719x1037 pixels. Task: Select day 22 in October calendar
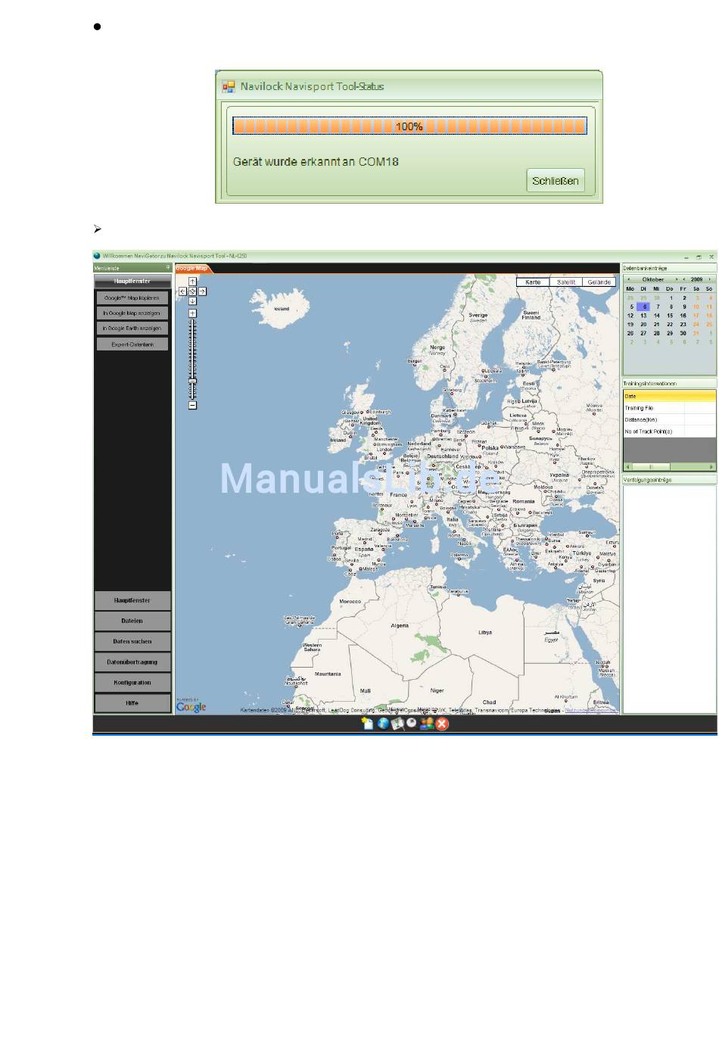pos(670,324)
